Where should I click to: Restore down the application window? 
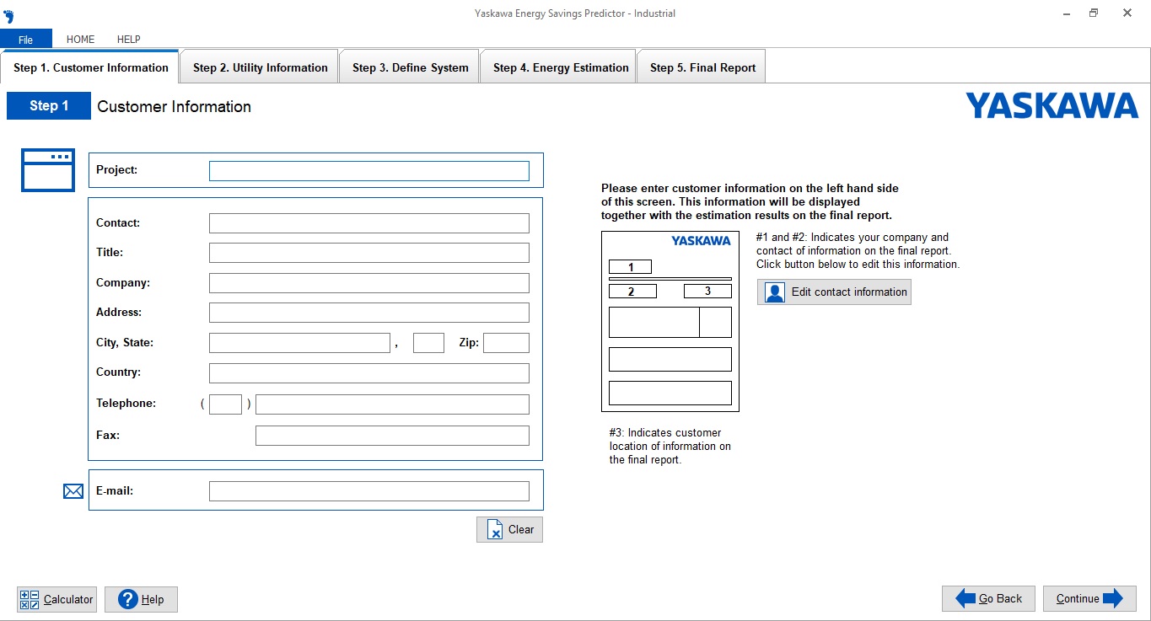[x=1094, y=13]
